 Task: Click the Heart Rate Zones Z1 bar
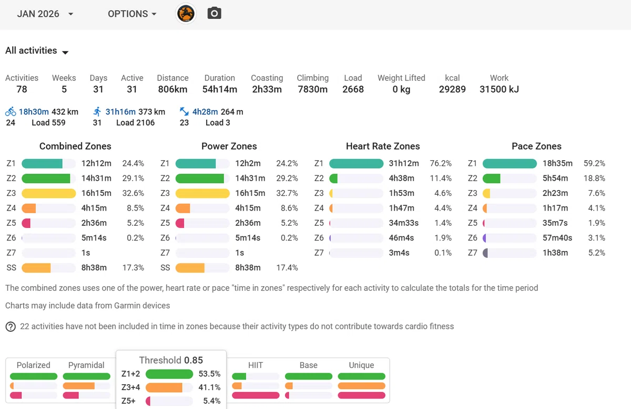pyautogui.click(x=357, y=163)
